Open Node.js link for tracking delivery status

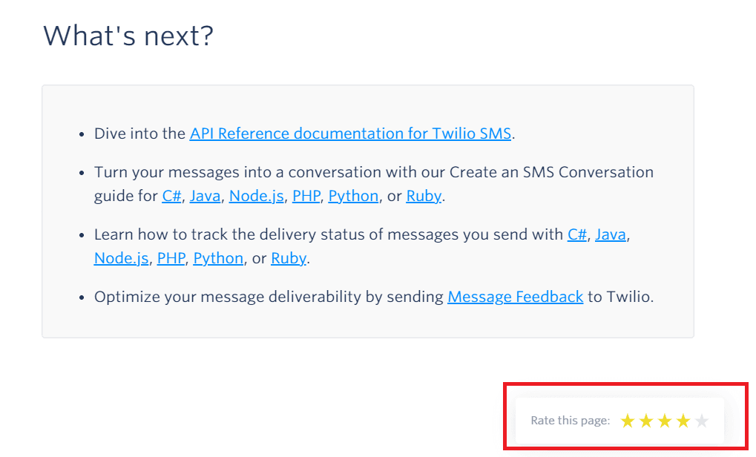coord(122,258)
